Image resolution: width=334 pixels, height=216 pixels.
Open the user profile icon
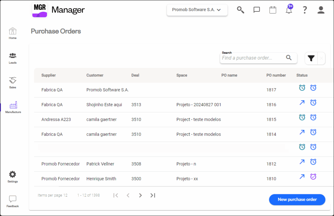click(x=321, y=10)
